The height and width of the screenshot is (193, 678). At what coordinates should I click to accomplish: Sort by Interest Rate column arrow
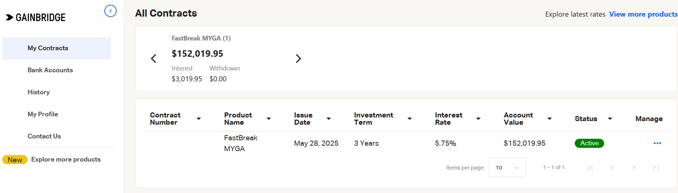[x=478, y=119]
